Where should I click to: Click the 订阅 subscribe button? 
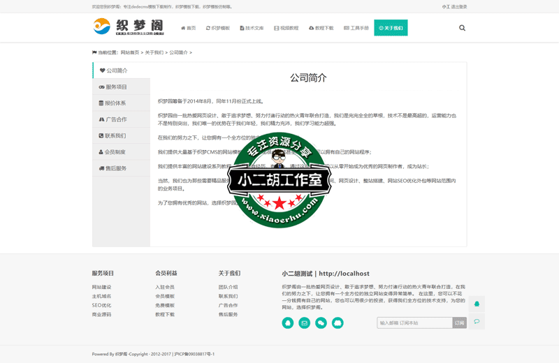[x=459, y=323]
